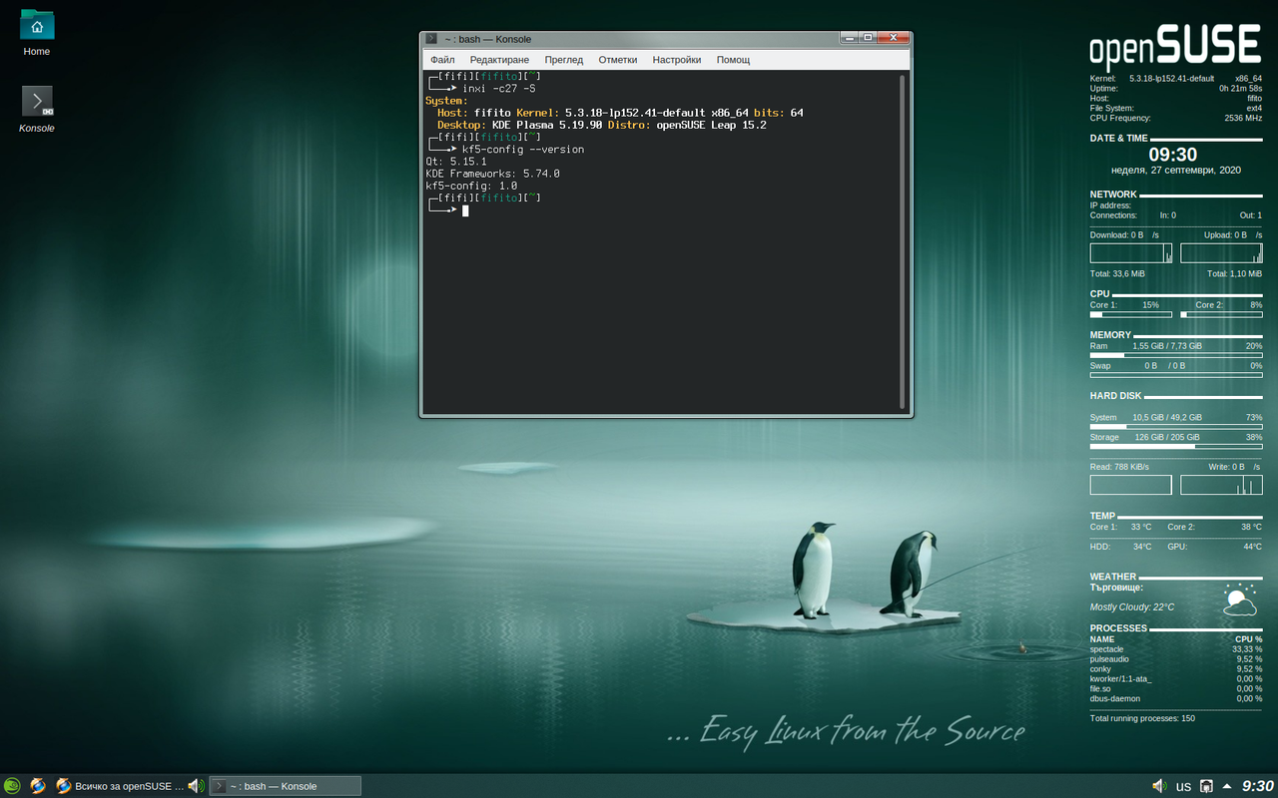
Task: Click the 'Total running processes: 150' text
Action: pyautogui.click(x=1142, y=718)
